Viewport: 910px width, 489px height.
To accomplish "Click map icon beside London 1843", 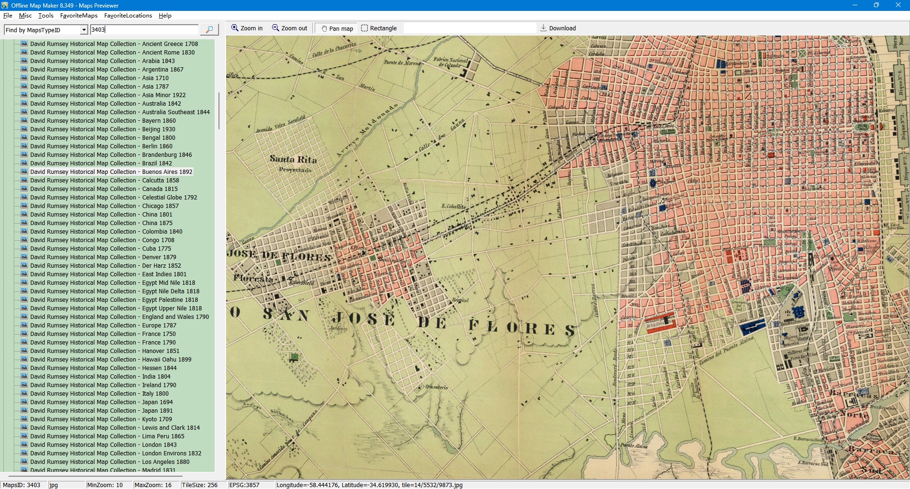I will pyautogui.click(x=24, y=445).
